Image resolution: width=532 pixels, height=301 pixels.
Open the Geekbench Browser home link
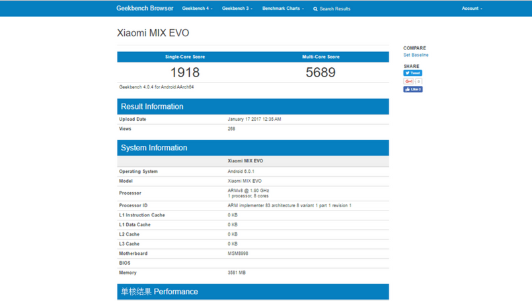145,8
